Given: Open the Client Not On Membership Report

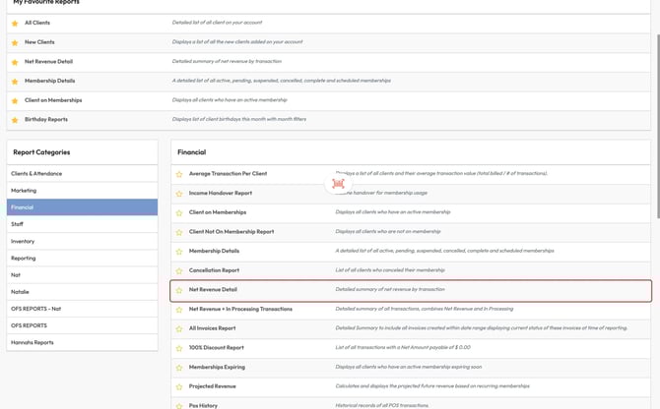Looking at the screenshot, I should 231,232.
